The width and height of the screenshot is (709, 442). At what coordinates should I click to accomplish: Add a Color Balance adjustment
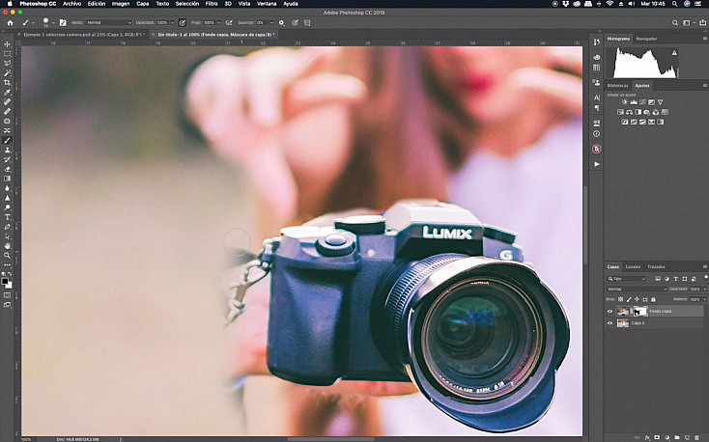click(x=629, y=112)
